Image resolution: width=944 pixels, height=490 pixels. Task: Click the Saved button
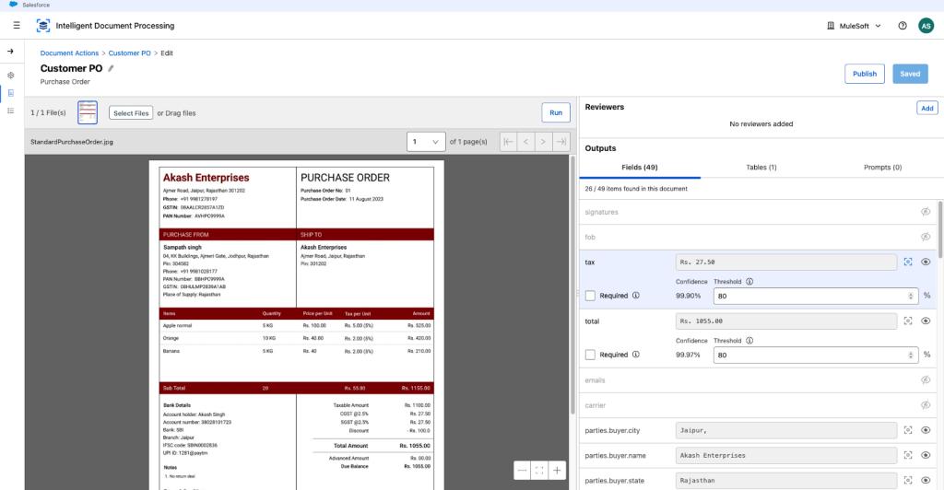point(910,74)
